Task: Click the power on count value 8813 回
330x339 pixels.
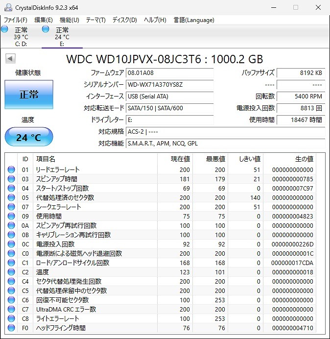Action: pos(301,108)
